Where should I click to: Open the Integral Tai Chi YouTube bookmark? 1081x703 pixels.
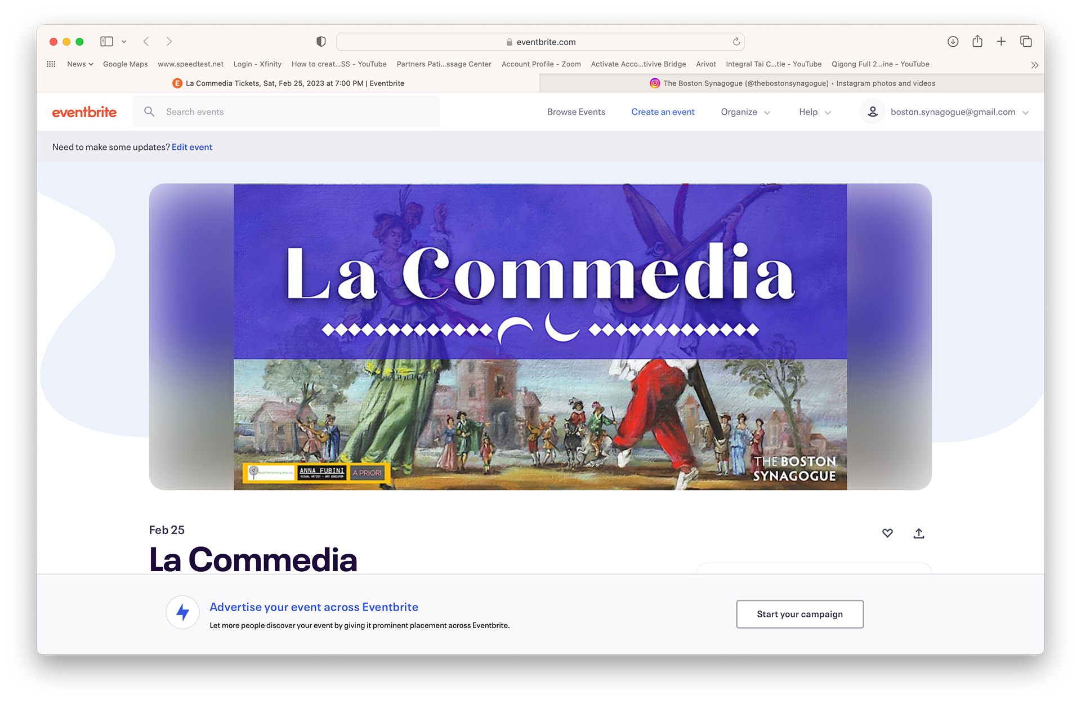coord(774,64)
